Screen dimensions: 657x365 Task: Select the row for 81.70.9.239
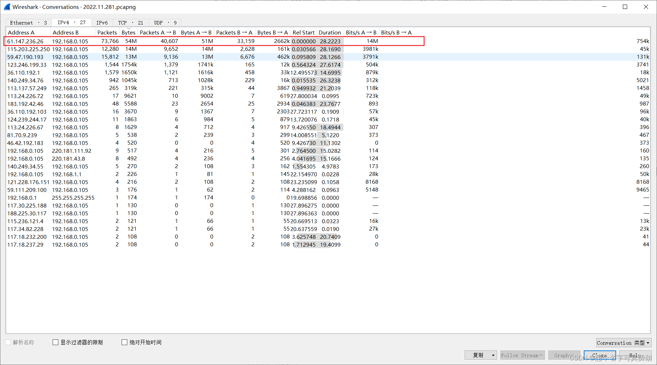[x=328, y=135]
